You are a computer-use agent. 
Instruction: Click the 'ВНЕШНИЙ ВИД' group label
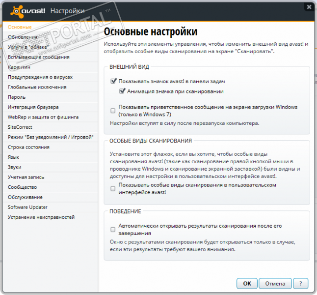click(129, 67)
